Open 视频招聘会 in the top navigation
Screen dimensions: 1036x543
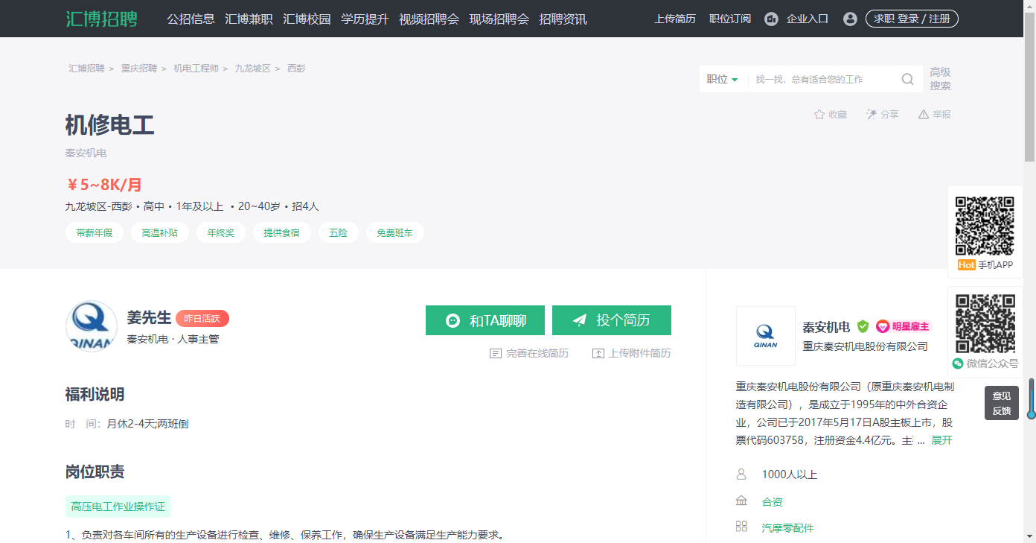[x=429, y=19]
